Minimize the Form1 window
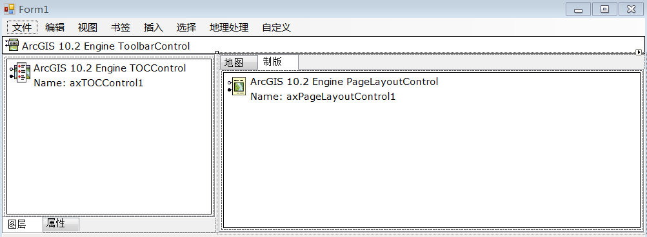 coord(578,9)
